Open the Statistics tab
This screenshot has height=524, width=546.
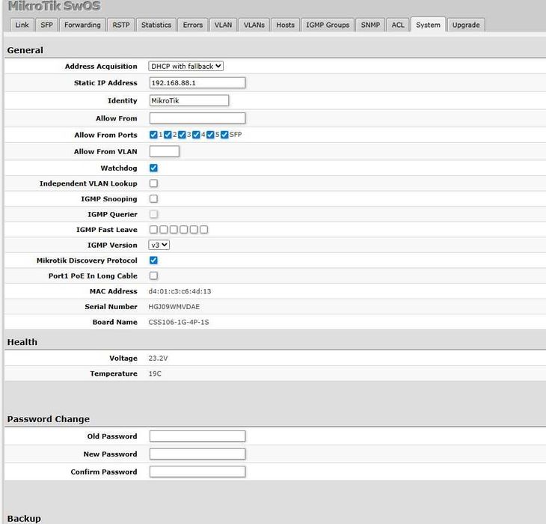(156, 25)
